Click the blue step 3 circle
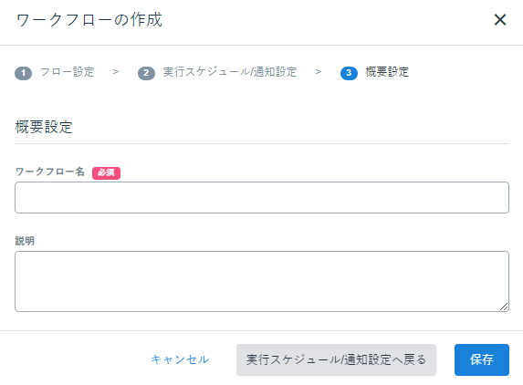 tap(349, 73)
